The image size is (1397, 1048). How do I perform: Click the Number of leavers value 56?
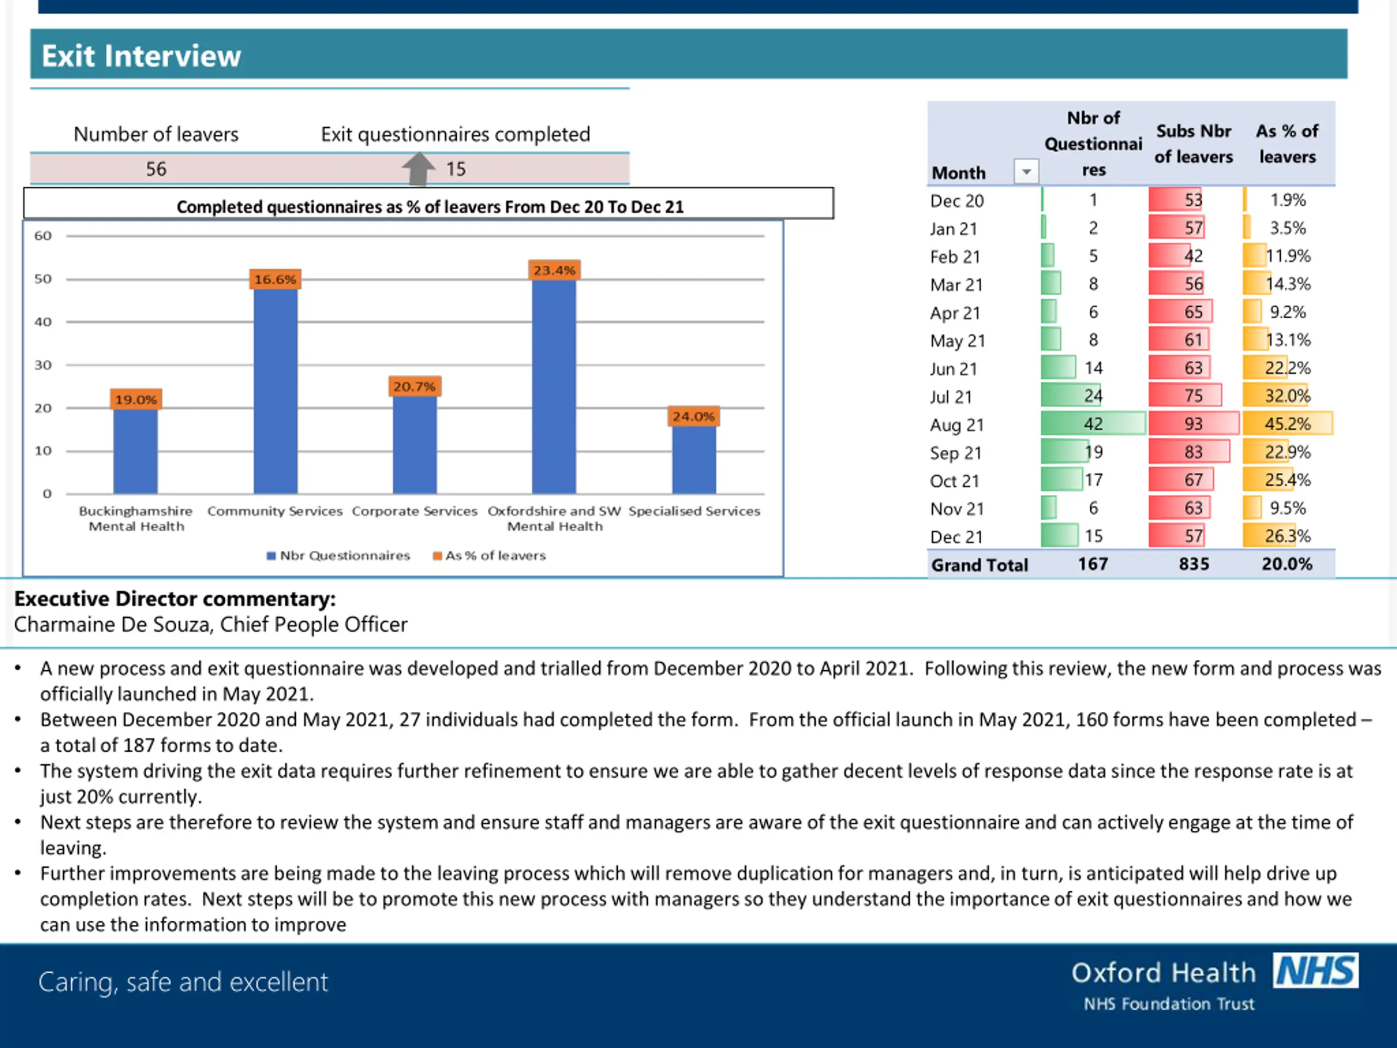coord(156,169)
